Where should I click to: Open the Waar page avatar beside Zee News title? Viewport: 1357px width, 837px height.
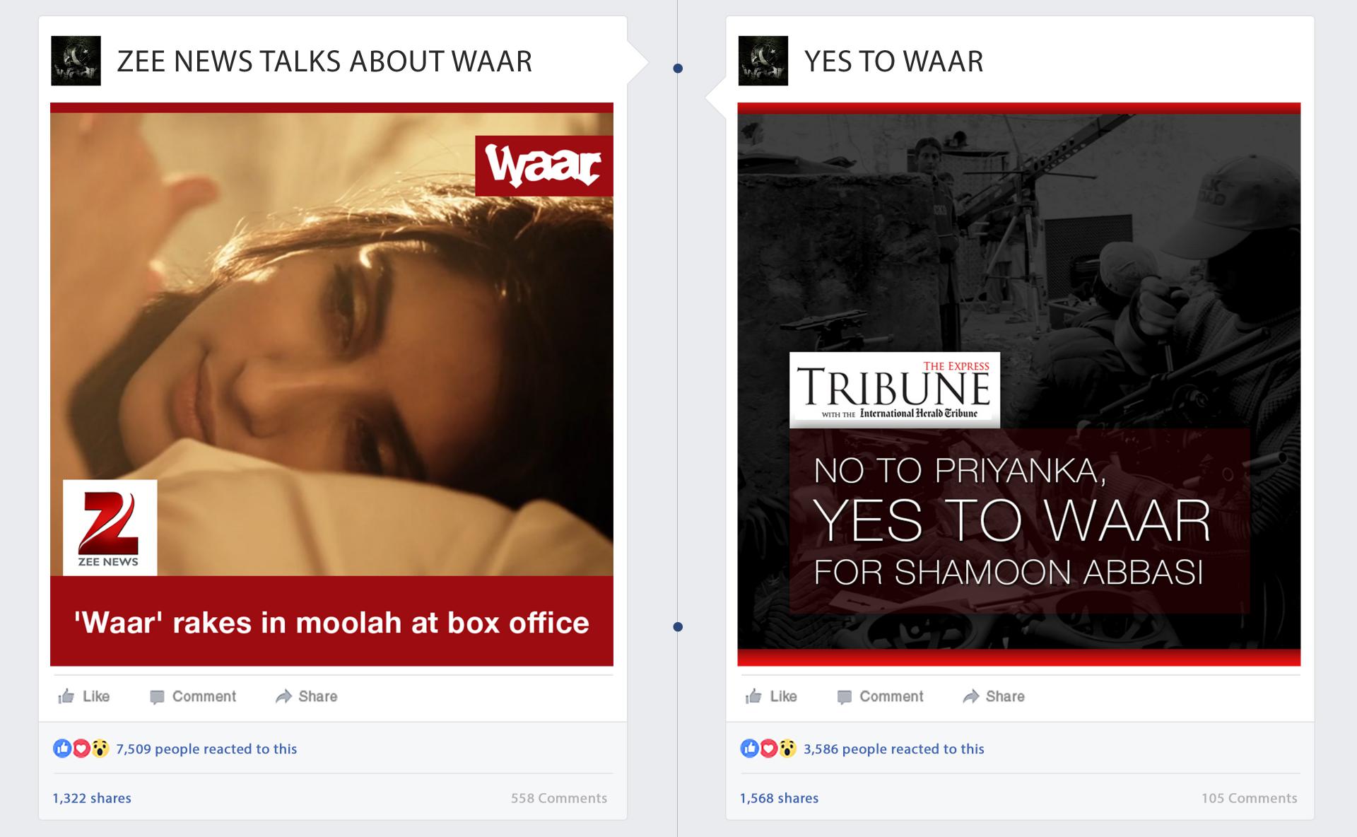point(76,61)
